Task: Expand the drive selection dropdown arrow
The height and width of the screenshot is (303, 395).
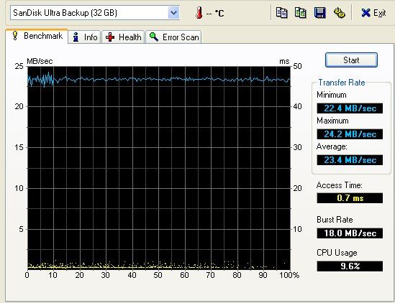Action: click(x=173, y=13)
